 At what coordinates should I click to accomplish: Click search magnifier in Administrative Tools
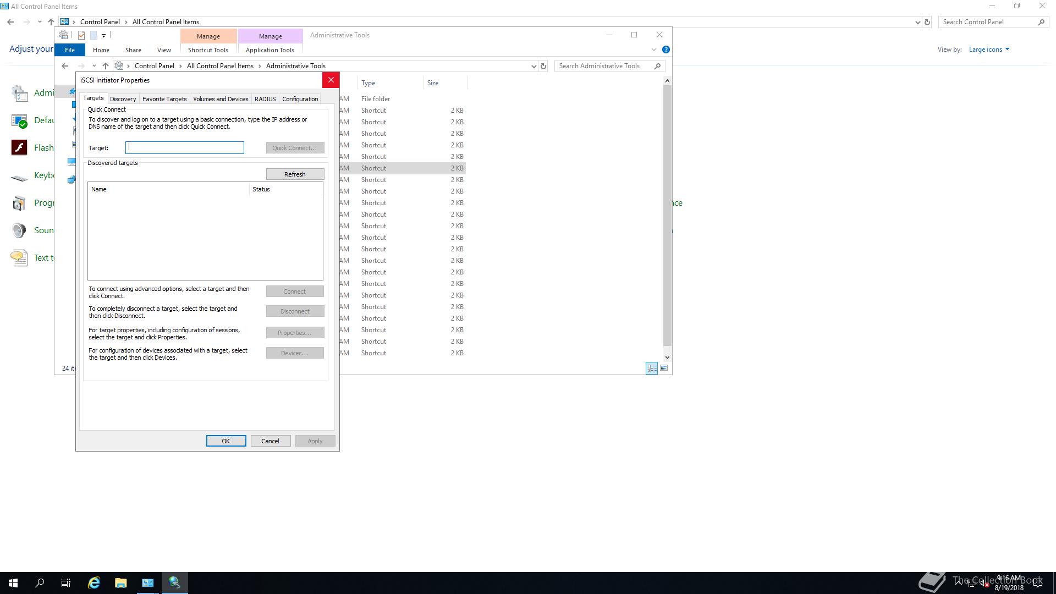point(657,66)
